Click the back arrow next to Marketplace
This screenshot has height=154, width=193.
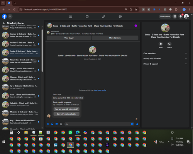[4, 23]
